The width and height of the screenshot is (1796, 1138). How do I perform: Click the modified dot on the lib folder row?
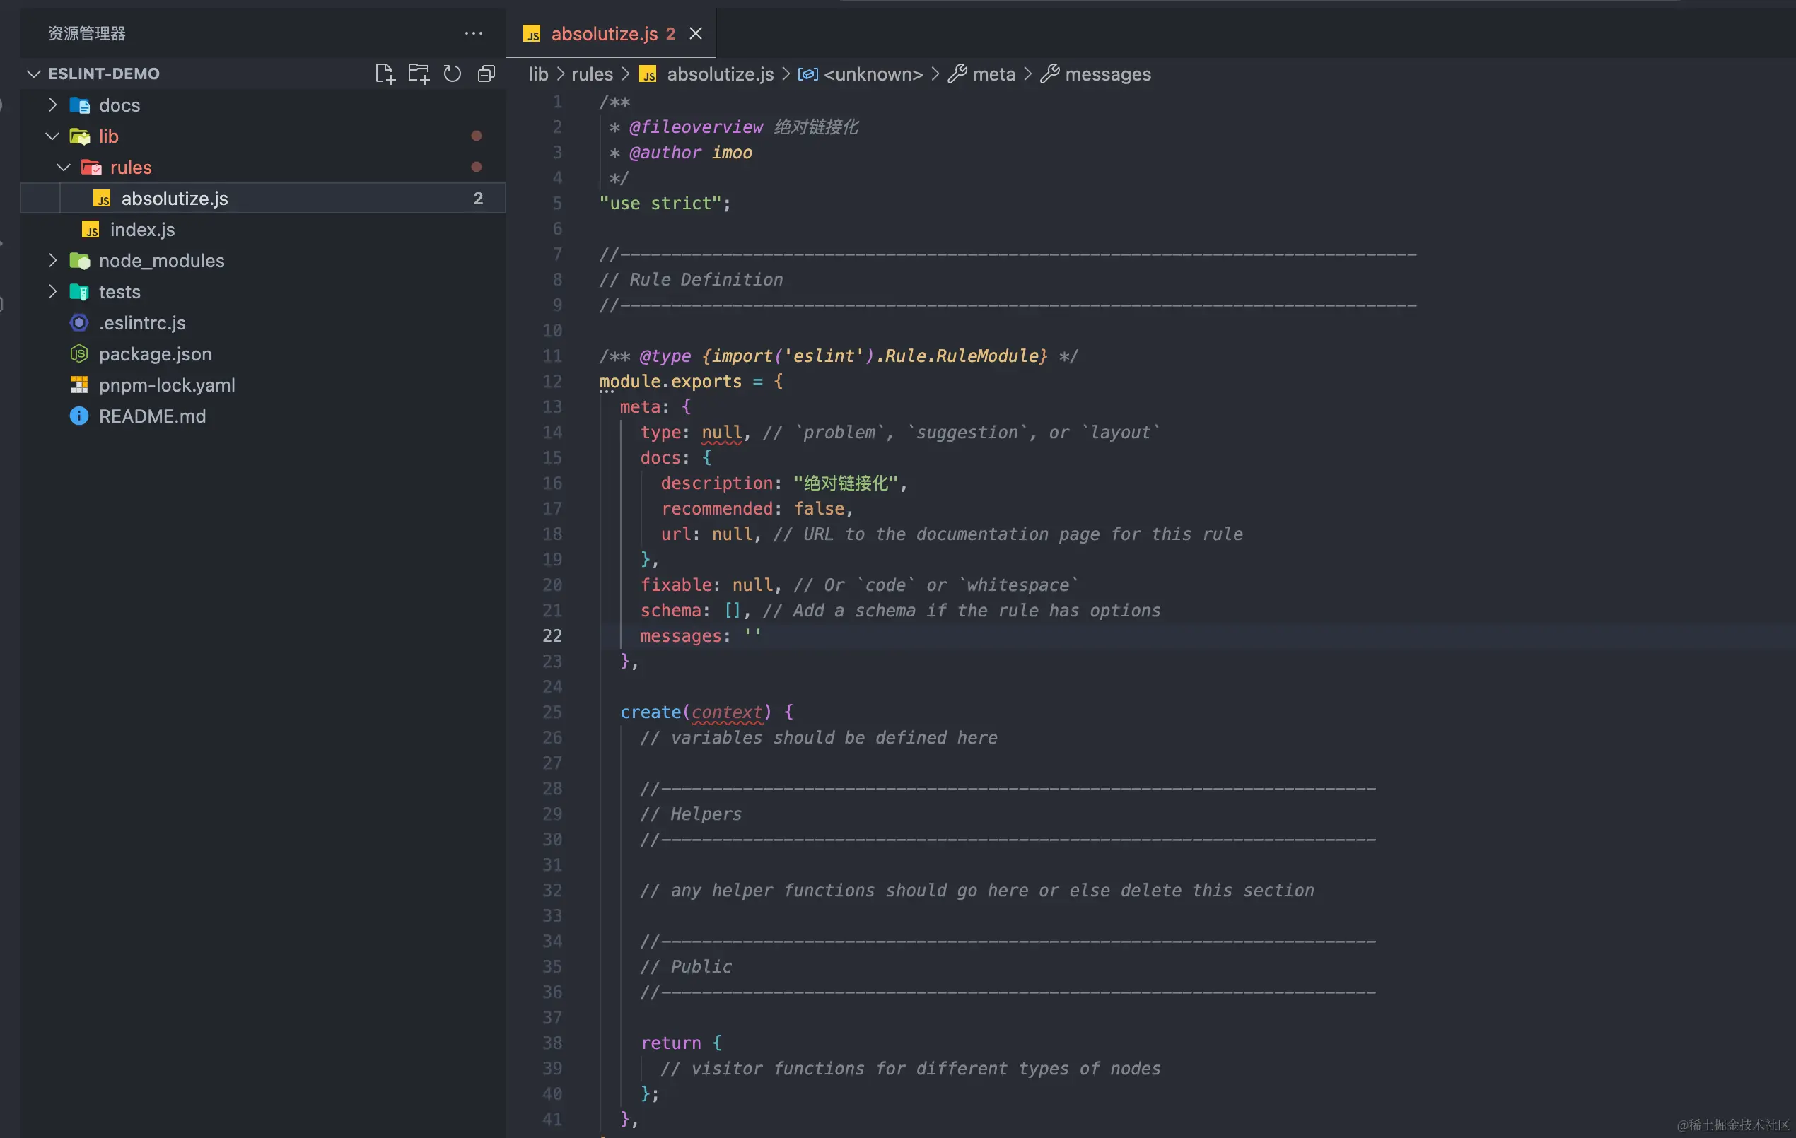(x=477, y=136)
